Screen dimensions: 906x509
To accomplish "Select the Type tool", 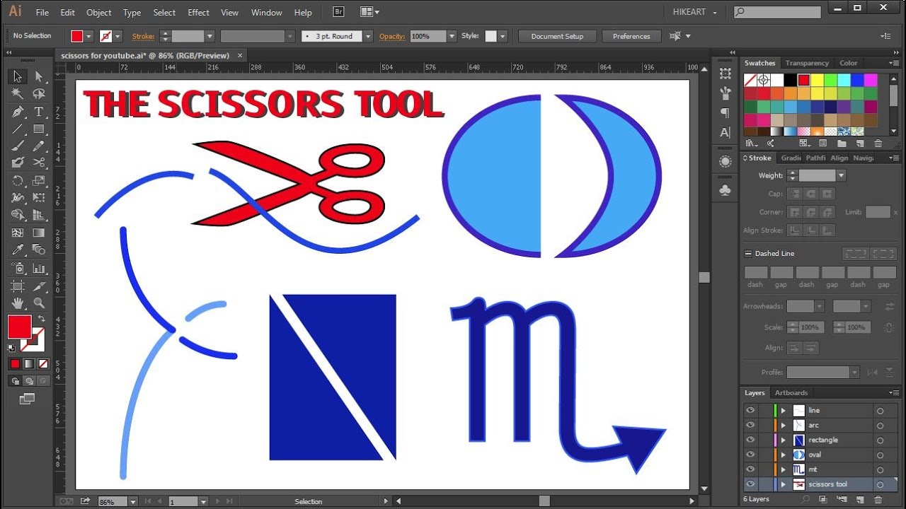I will [x=39, y=112].
